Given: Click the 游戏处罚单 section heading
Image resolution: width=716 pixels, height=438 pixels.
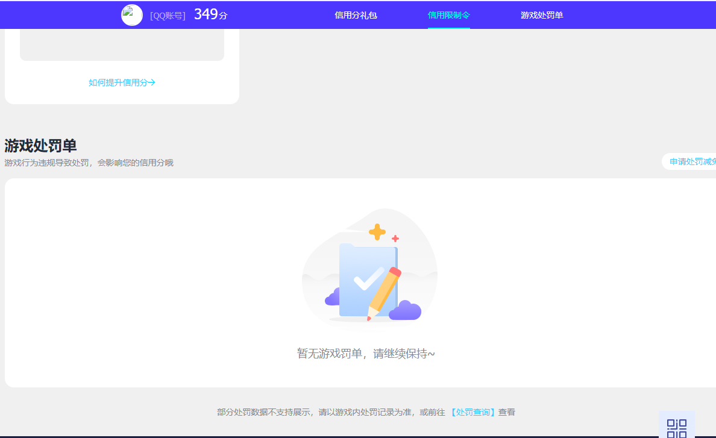Looking at the screenshot, I should point(40,146).
